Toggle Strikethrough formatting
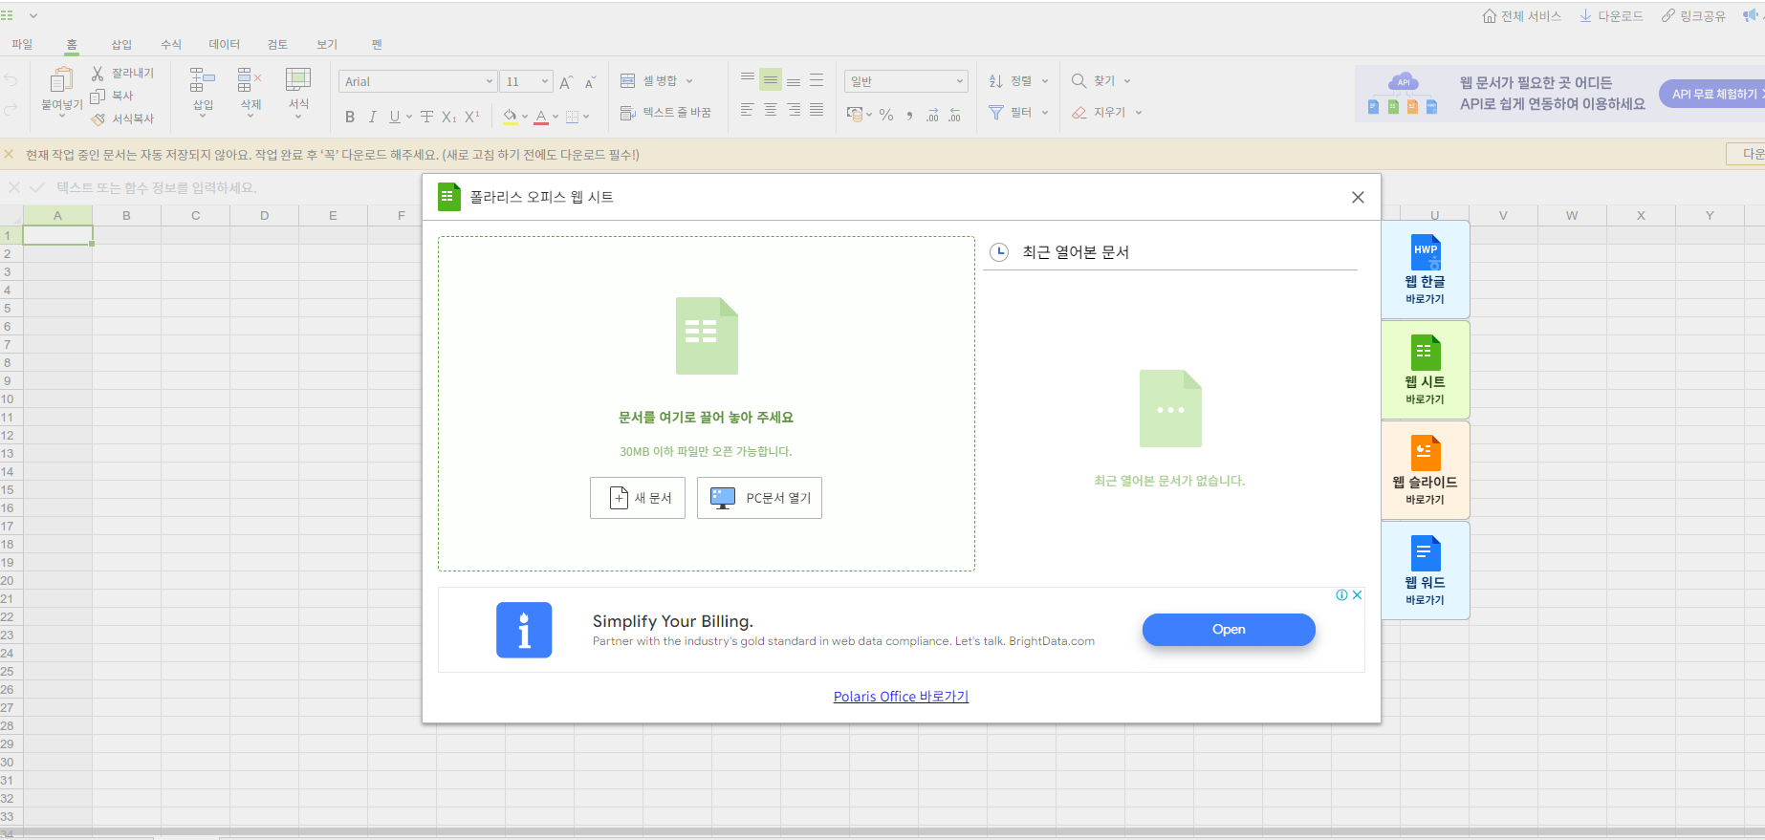 tap(426, 117)
